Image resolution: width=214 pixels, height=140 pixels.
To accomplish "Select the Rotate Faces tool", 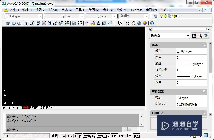I will point(50,23).
